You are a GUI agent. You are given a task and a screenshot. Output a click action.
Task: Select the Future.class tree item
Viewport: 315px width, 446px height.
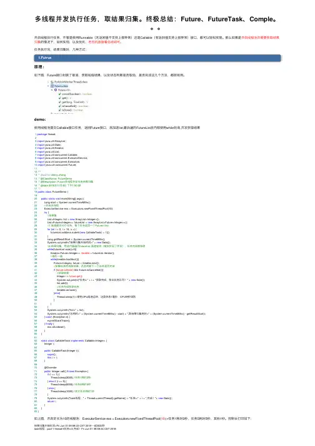[59, 86]
